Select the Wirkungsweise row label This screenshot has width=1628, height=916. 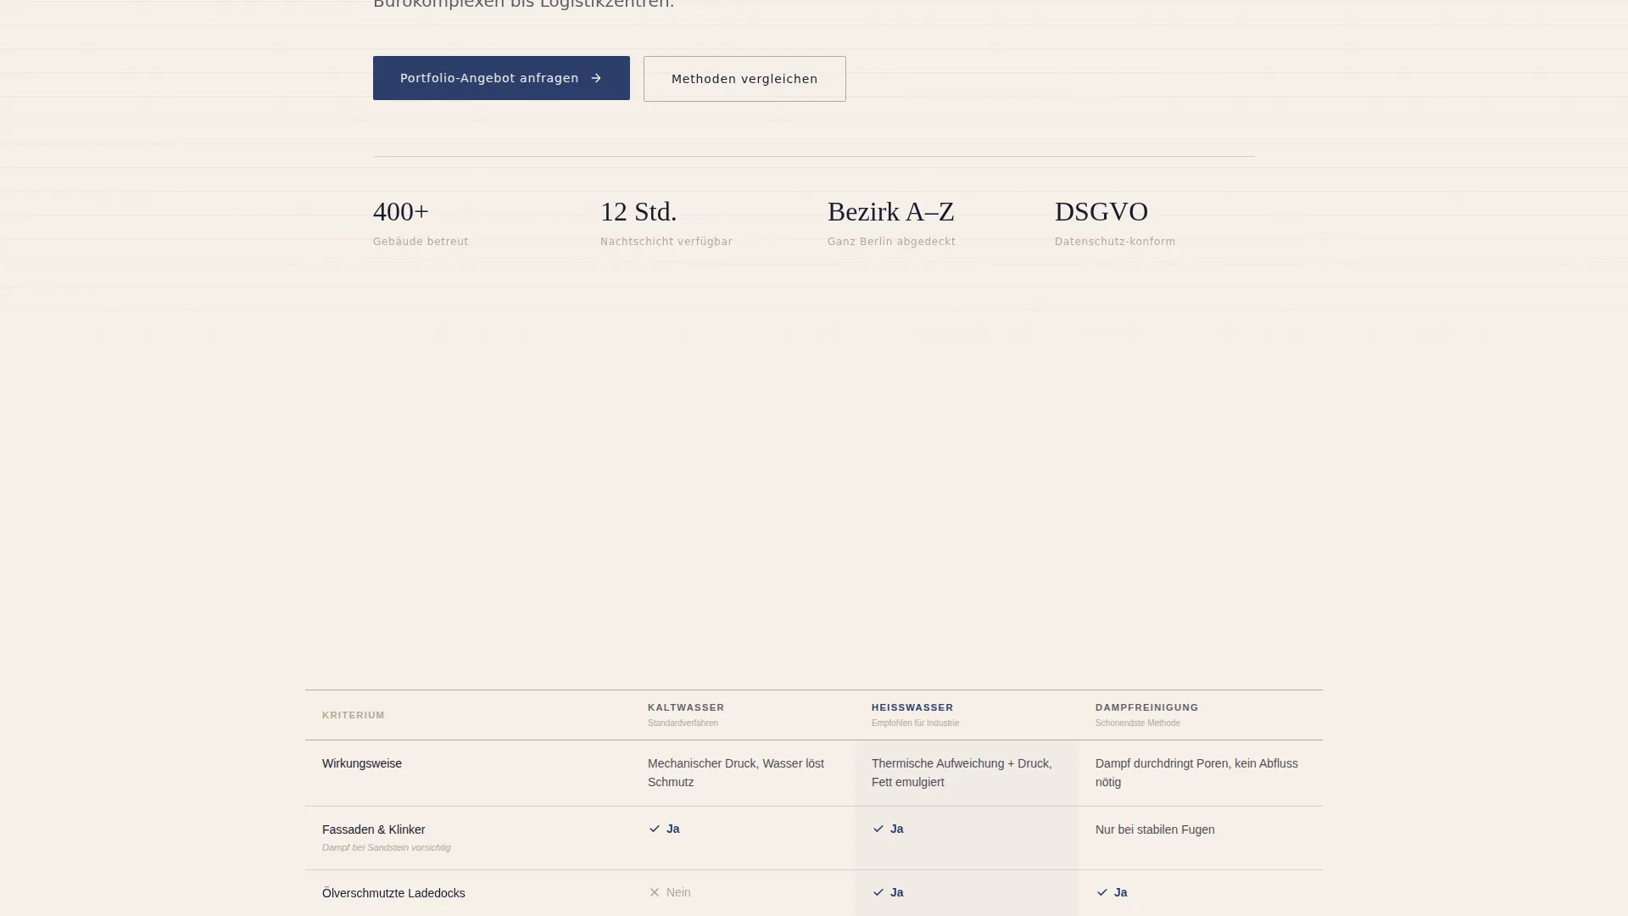(362, 763)
